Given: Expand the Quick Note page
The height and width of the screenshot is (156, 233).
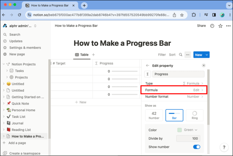Looking at the screenshot, I should click(4, 103).
